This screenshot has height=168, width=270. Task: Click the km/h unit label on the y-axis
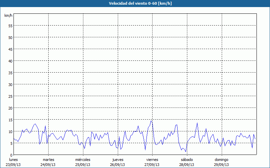8,15
